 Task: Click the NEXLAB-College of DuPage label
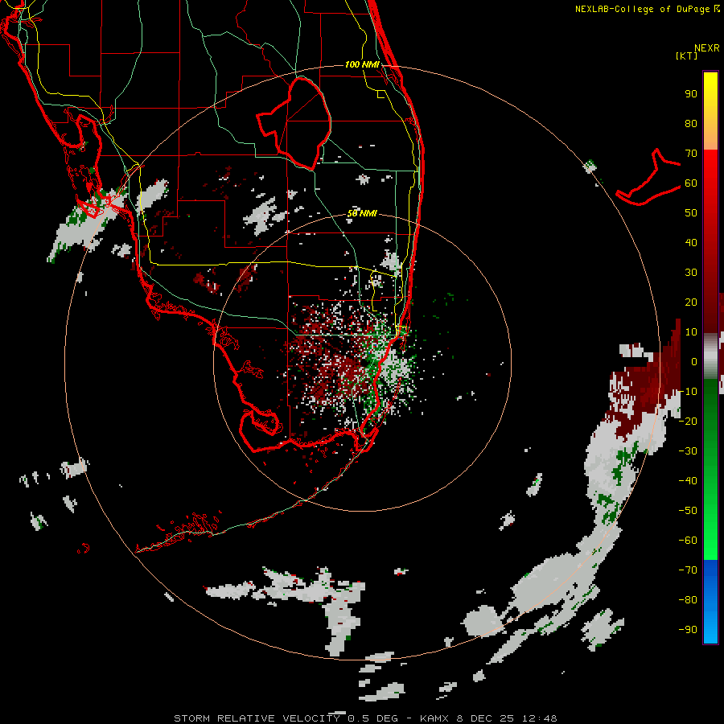click(642, 9)
